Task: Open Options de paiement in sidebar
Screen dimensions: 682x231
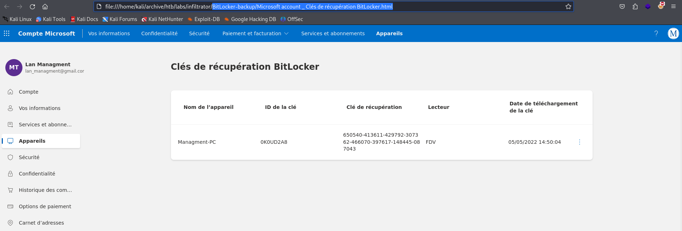Action: (41, 206)
